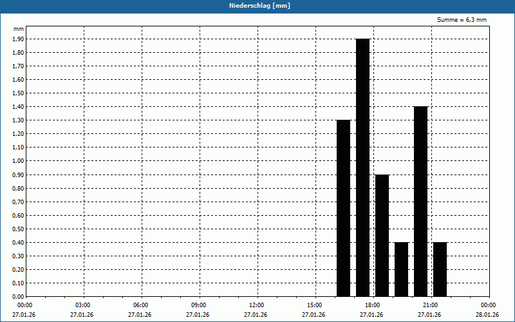Click the precipitation bar reaching 1,40
The width and height of the screenshot is (515, 322).
coord(421,202)
